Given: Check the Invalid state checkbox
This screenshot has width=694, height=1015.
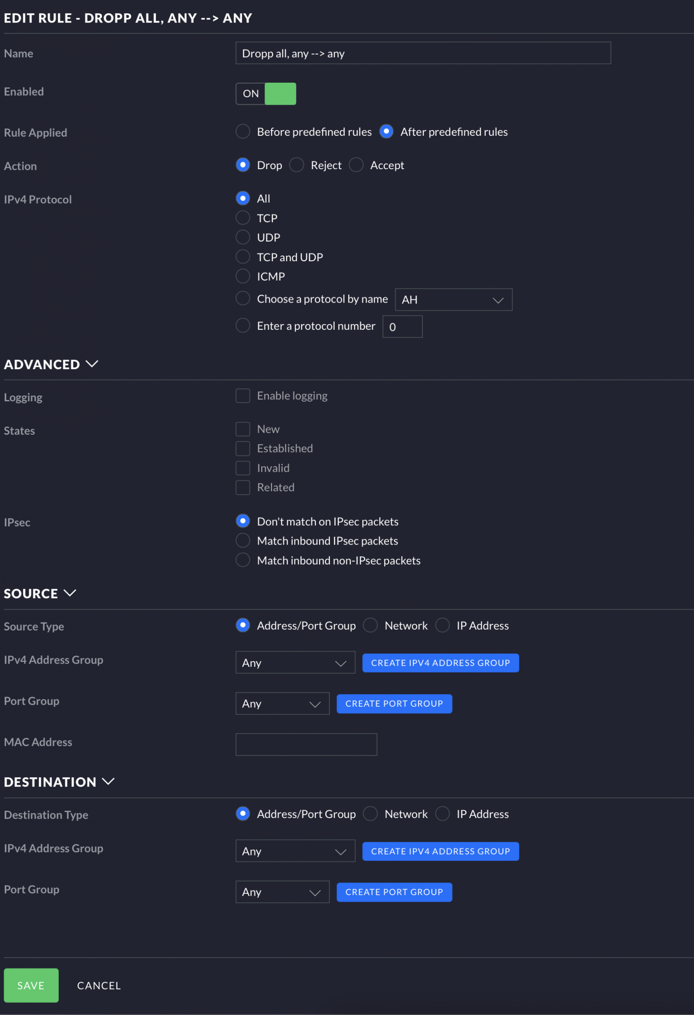Looking at the screenshot, I should coord(243,468).
